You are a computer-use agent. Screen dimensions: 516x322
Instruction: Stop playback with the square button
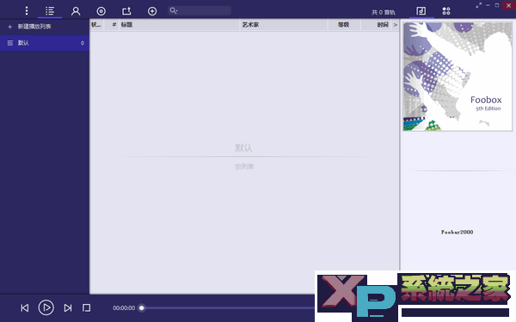[x=86, y=308]
